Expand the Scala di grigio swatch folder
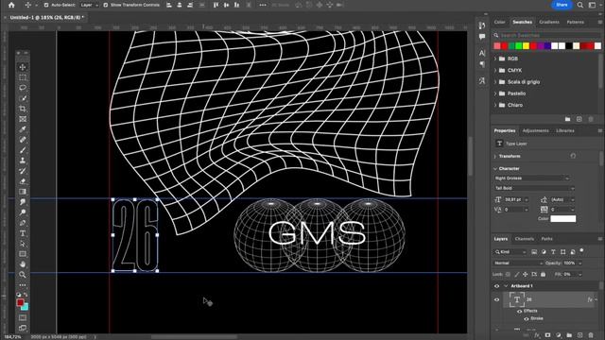 coord(495,82)
